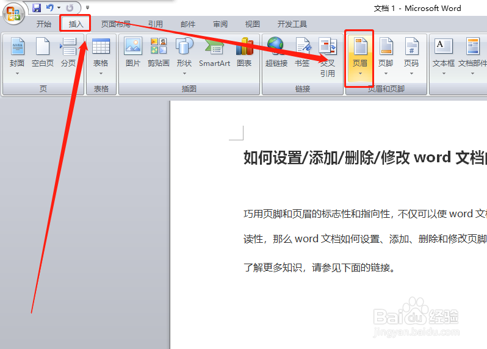Viewport: 487px width, 349px height.
Task: Insert a bookmark (书签)
Action: click(x=302, y=52)
